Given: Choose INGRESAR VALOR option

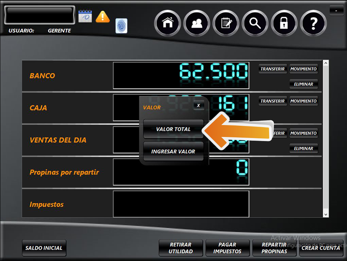Looking at the screenshot, I should click(173, 152).
